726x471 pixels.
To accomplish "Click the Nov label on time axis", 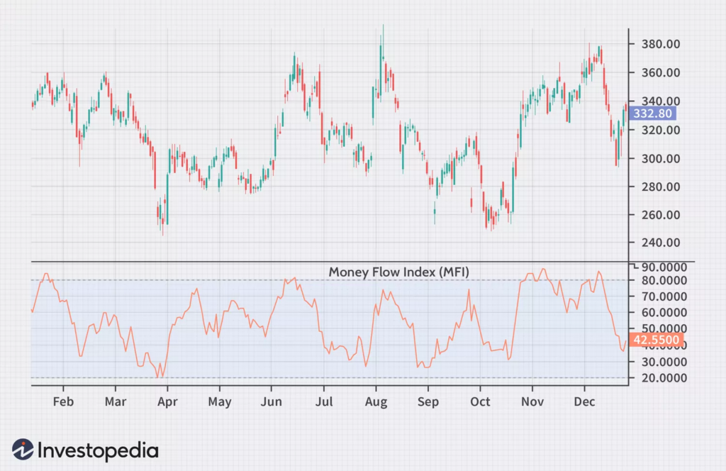I will point(532,401).
